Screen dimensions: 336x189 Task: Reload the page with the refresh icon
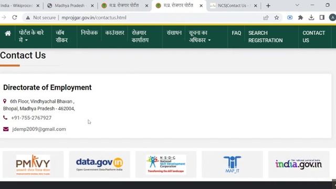click(x=14, y=17)
